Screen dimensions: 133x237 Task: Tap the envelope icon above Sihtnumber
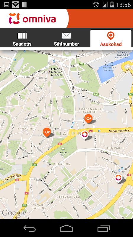point(66,36)
